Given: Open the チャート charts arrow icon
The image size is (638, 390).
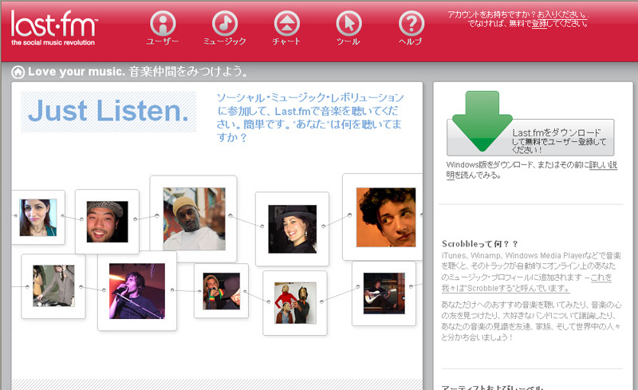Looking at the screenshot, I should point(287,23).
